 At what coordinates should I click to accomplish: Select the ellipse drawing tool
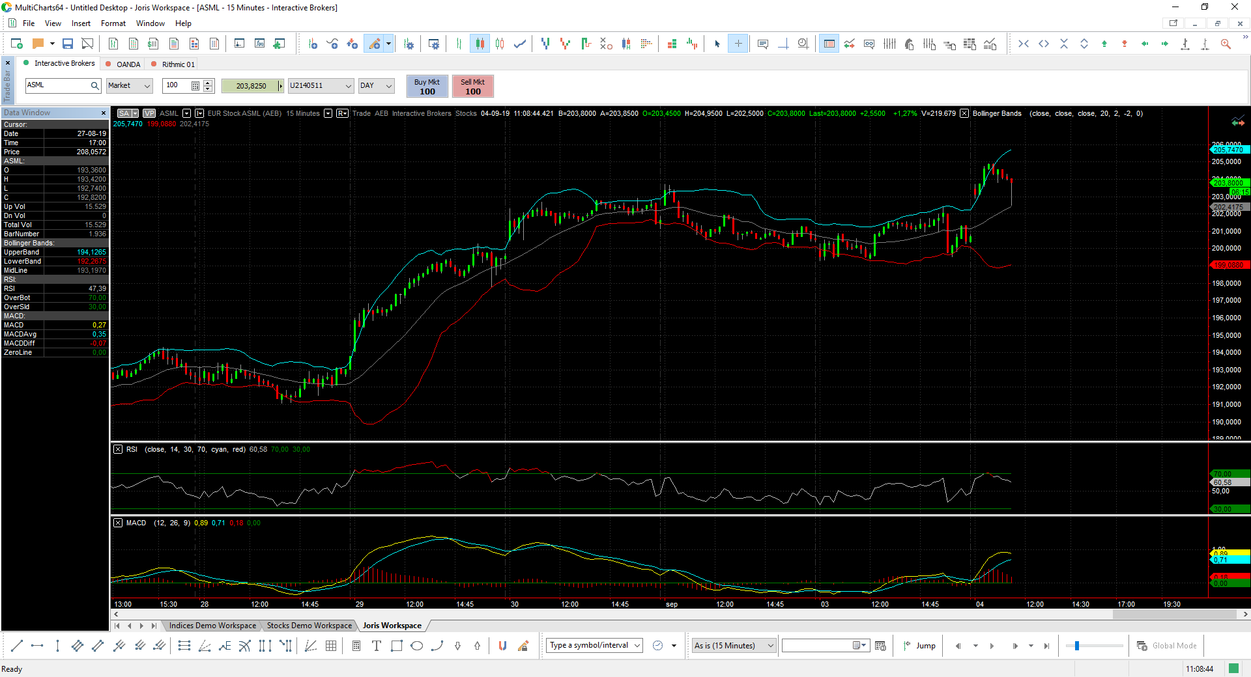(417, 646)
